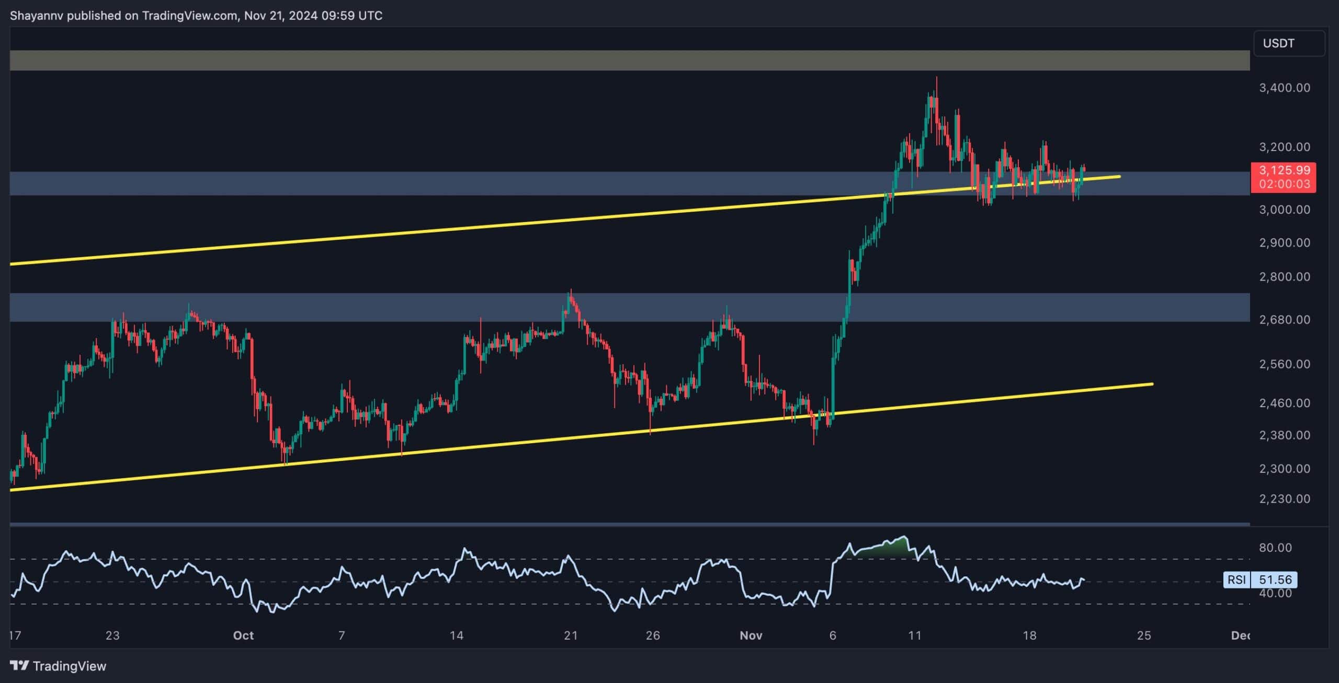
Task: Click the Oct date label on time axis
Action: (243, 635)
